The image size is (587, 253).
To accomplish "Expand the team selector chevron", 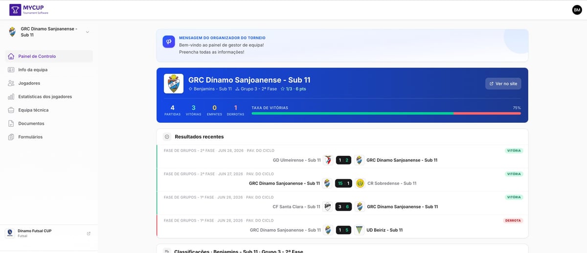I will [88, 32].
